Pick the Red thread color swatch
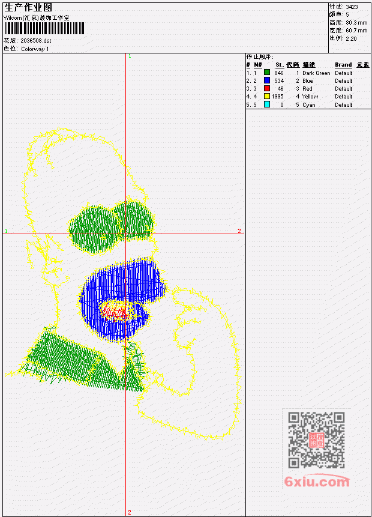Screen dimensions: 372x517 click(267, 88)
